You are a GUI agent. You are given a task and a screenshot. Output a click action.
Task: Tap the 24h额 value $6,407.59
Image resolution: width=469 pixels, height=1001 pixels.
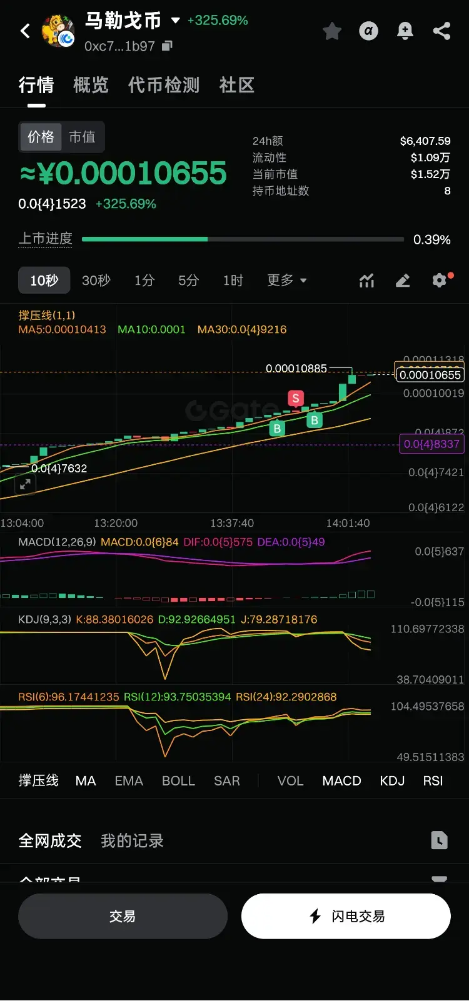(x=425, y=141)
